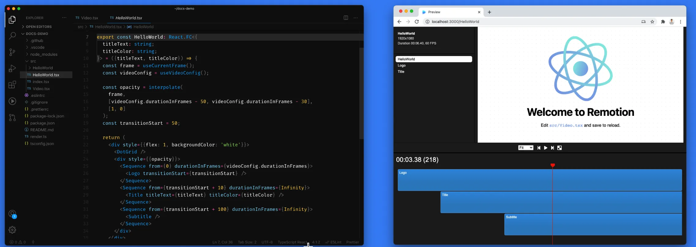Select the Logo composition in sidebar
696x247 pixels.
click(x=402, y=66)
